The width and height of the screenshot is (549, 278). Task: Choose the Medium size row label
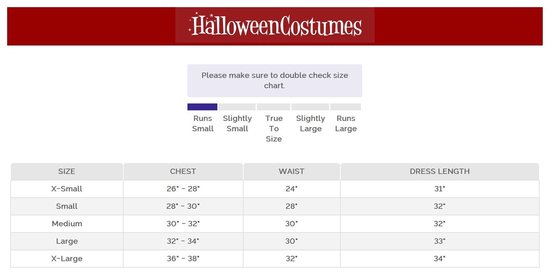coord(67,224)
